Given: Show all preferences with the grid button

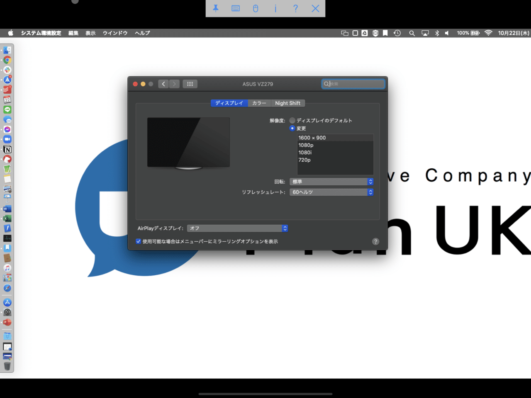Looking at the screenshot, I should 190,84.
